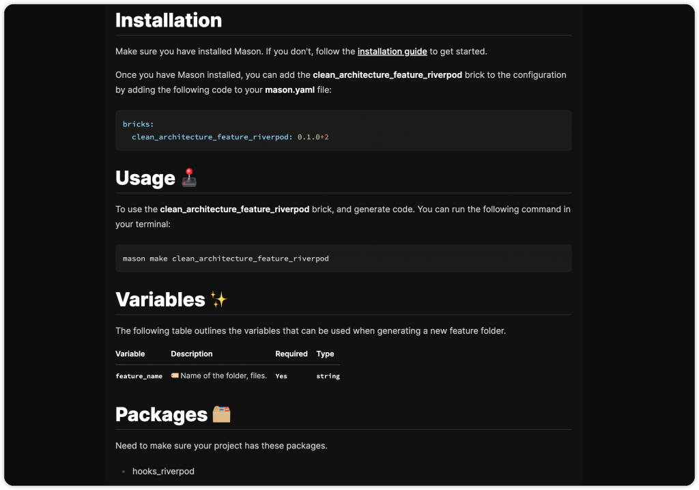Click the Packages heading text
Screen dimensions: 699x490
(161, 414)
